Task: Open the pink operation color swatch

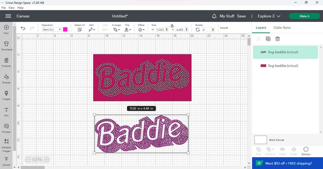Action: tap(65, 30)
